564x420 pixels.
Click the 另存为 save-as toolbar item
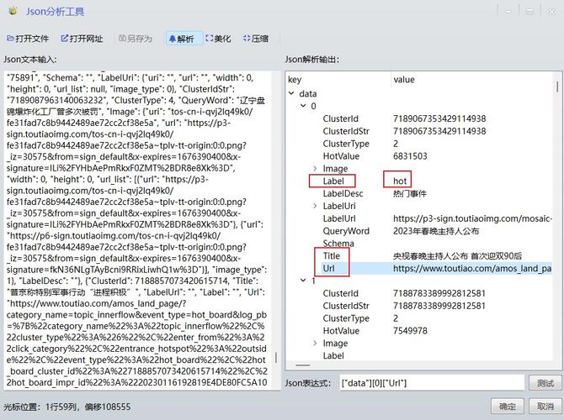[136, 39]
